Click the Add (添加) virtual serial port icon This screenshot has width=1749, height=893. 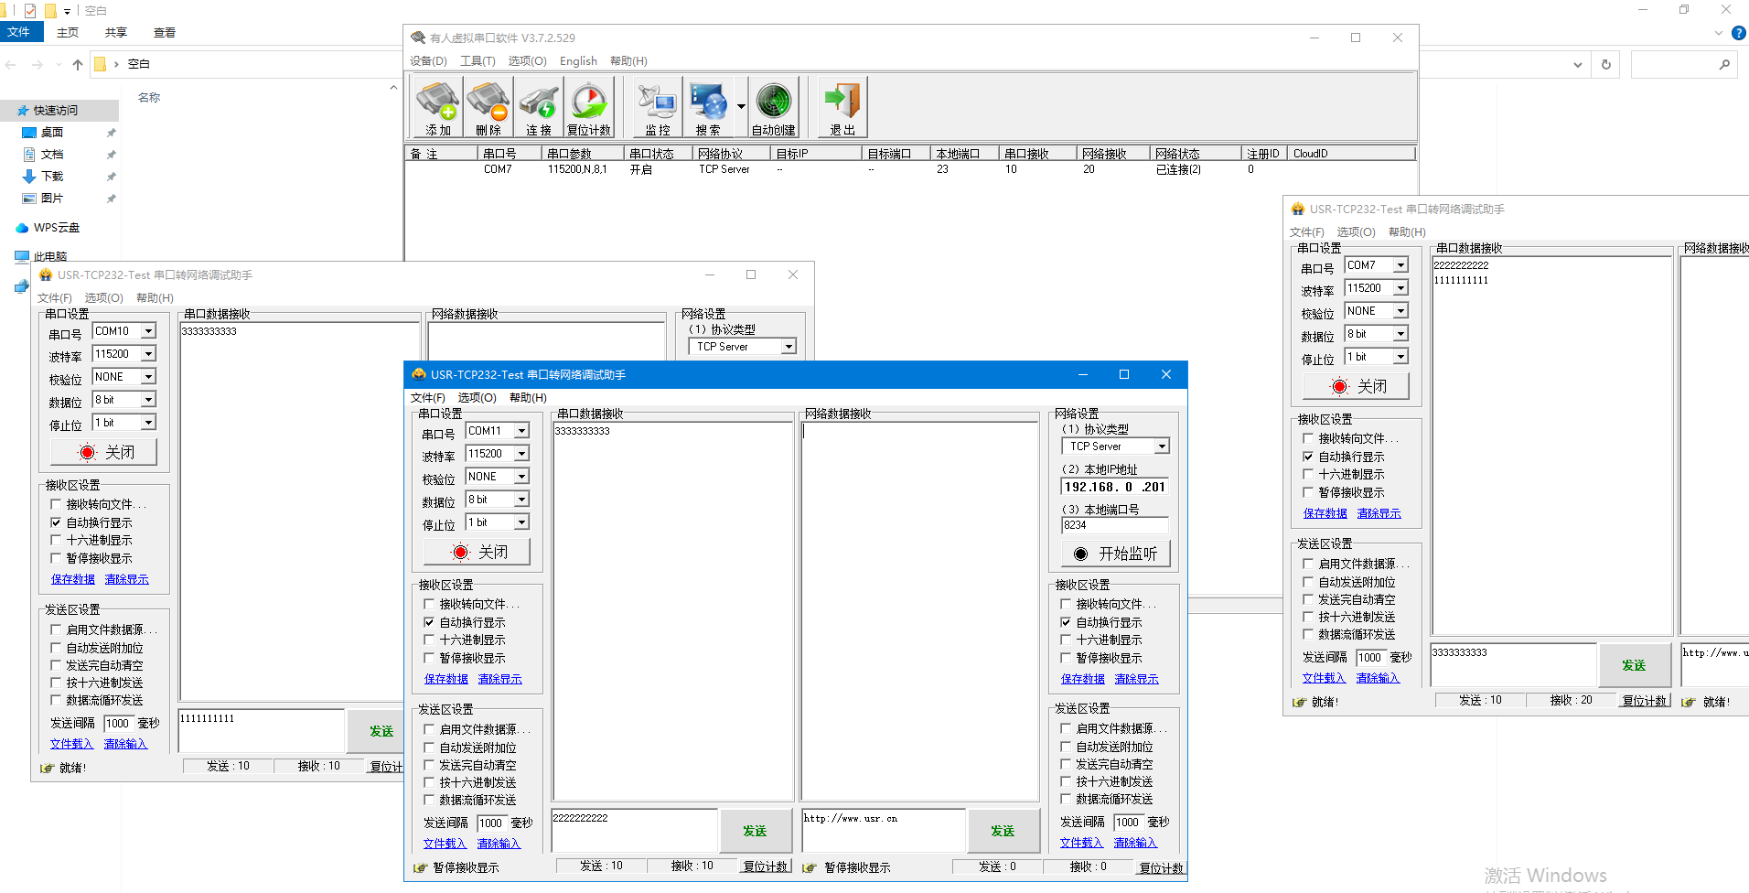point(438,108)
